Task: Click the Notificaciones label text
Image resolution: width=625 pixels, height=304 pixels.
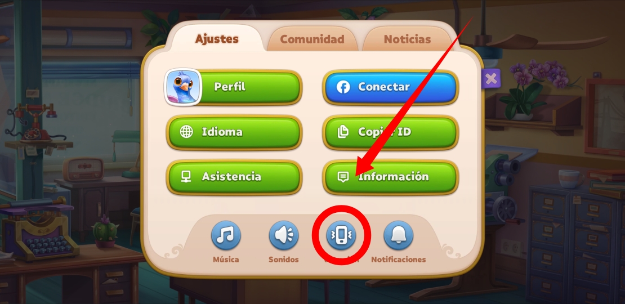Action: (x=398, y=260)
